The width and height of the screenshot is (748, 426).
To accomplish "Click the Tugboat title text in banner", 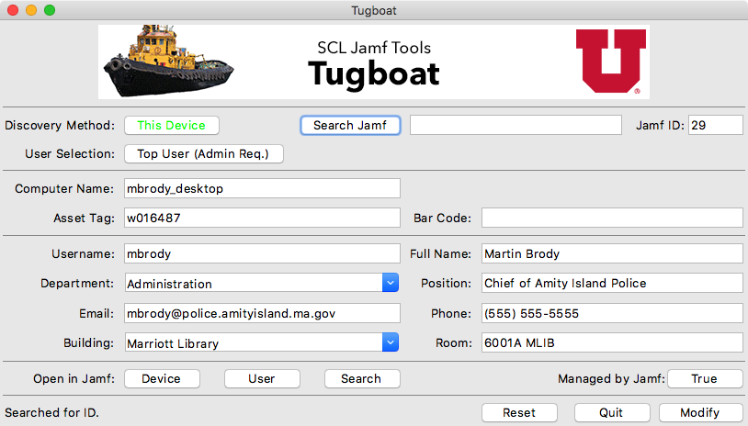I will pos(373,74).
